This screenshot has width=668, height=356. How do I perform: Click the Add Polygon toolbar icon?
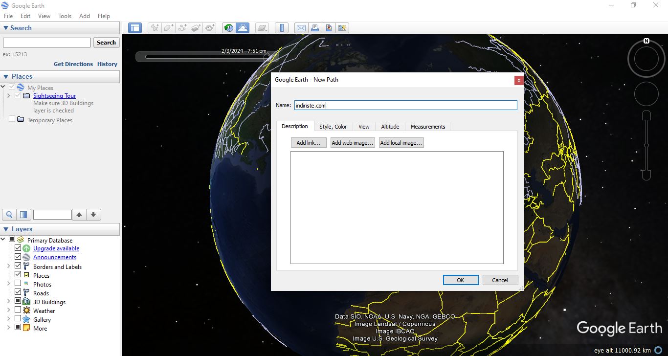click(x=169, y=28)
